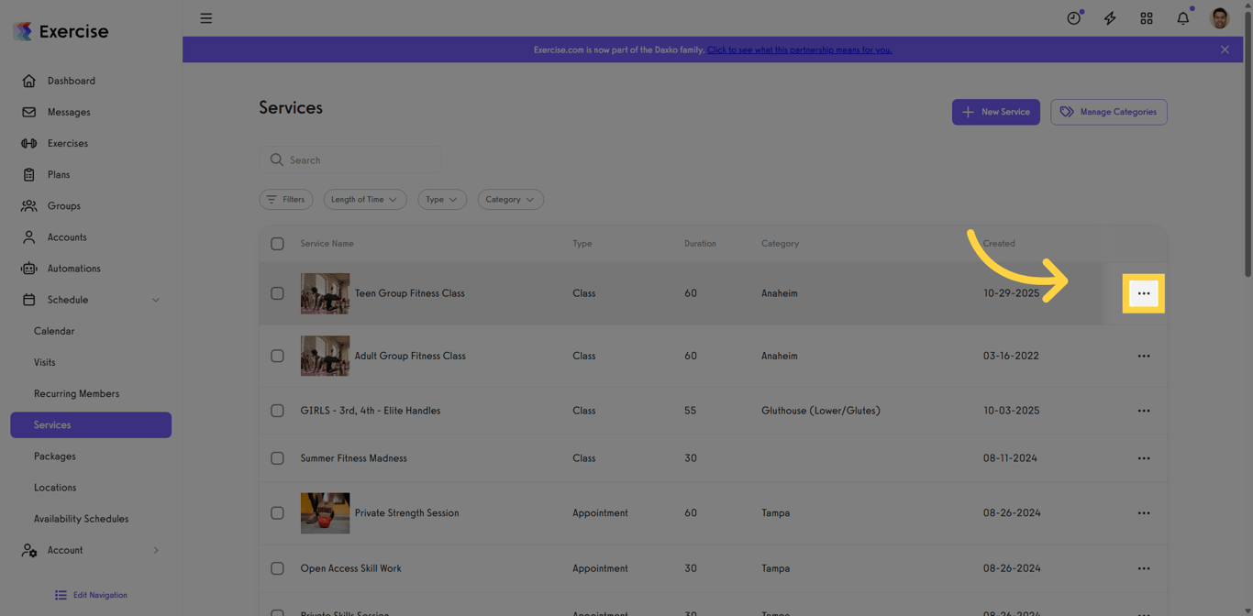The width and height of the screenshot is (1253, 616).
Task: Collapse the Schedule menu in the sidebar
Action: tap(155, 300)
